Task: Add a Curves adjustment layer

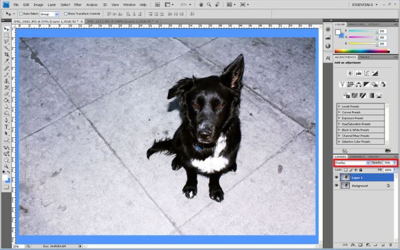Action: (367, 73)
